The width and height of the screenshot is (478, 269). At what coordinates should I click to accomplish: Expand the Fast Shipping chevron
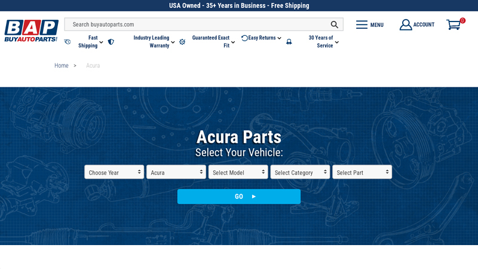pos(101,42)
